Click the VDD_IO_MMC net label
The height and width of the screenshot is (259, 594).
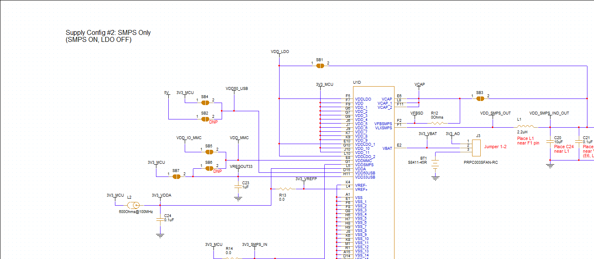tap(189, 138)
